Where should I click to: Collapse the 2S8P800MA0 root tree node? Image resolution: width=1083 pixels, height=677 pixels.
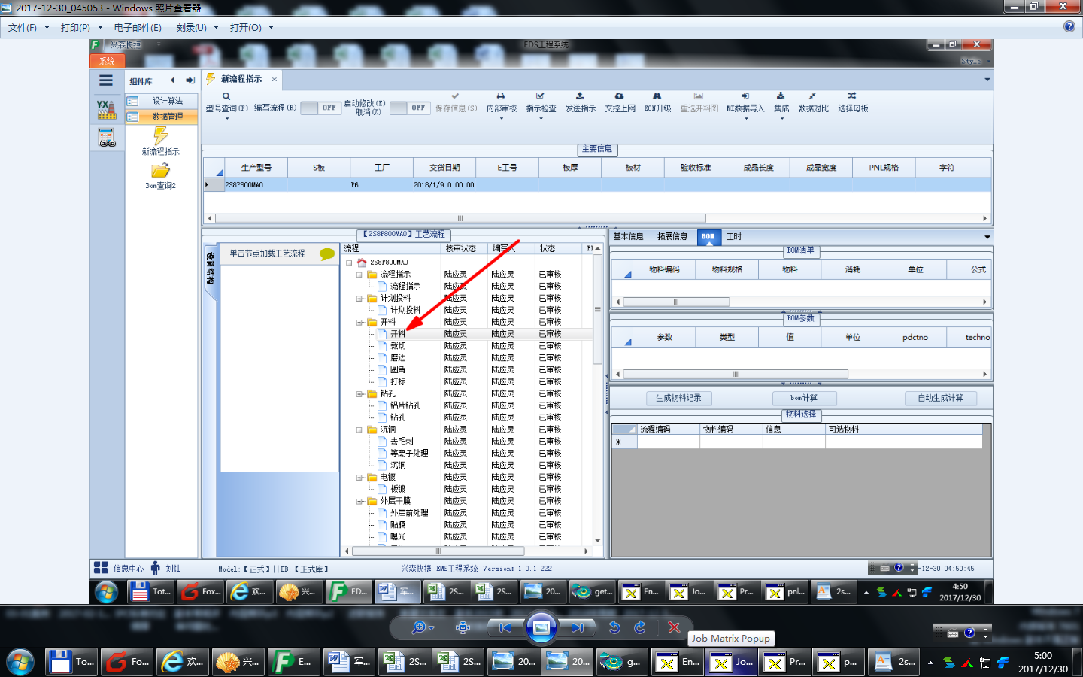[x=350, y=263]
